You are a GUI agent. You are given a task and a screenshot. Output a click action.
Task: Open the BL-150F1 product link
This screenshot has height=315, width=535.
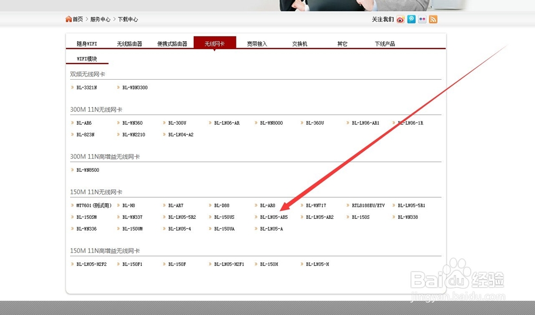[132, 264]
